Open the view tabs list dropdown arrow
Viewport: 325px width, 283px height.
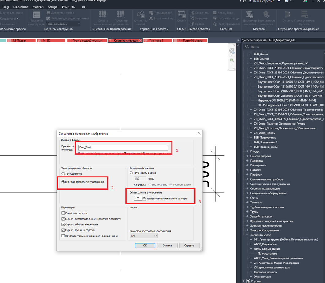tap(238, 40)
